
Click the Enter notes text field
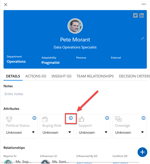[x=75, y=94]
